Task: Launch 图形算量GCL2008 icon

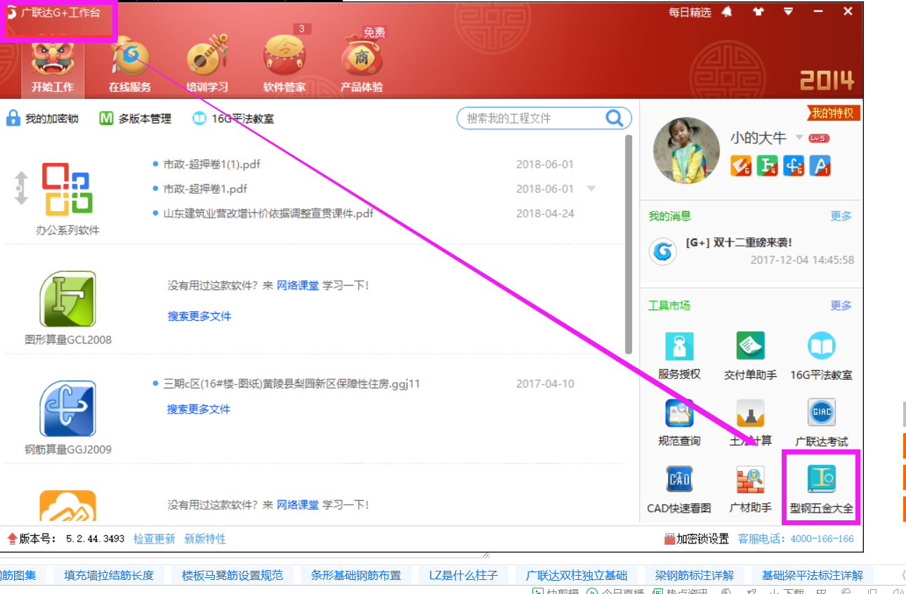Action: click(67, 299)
